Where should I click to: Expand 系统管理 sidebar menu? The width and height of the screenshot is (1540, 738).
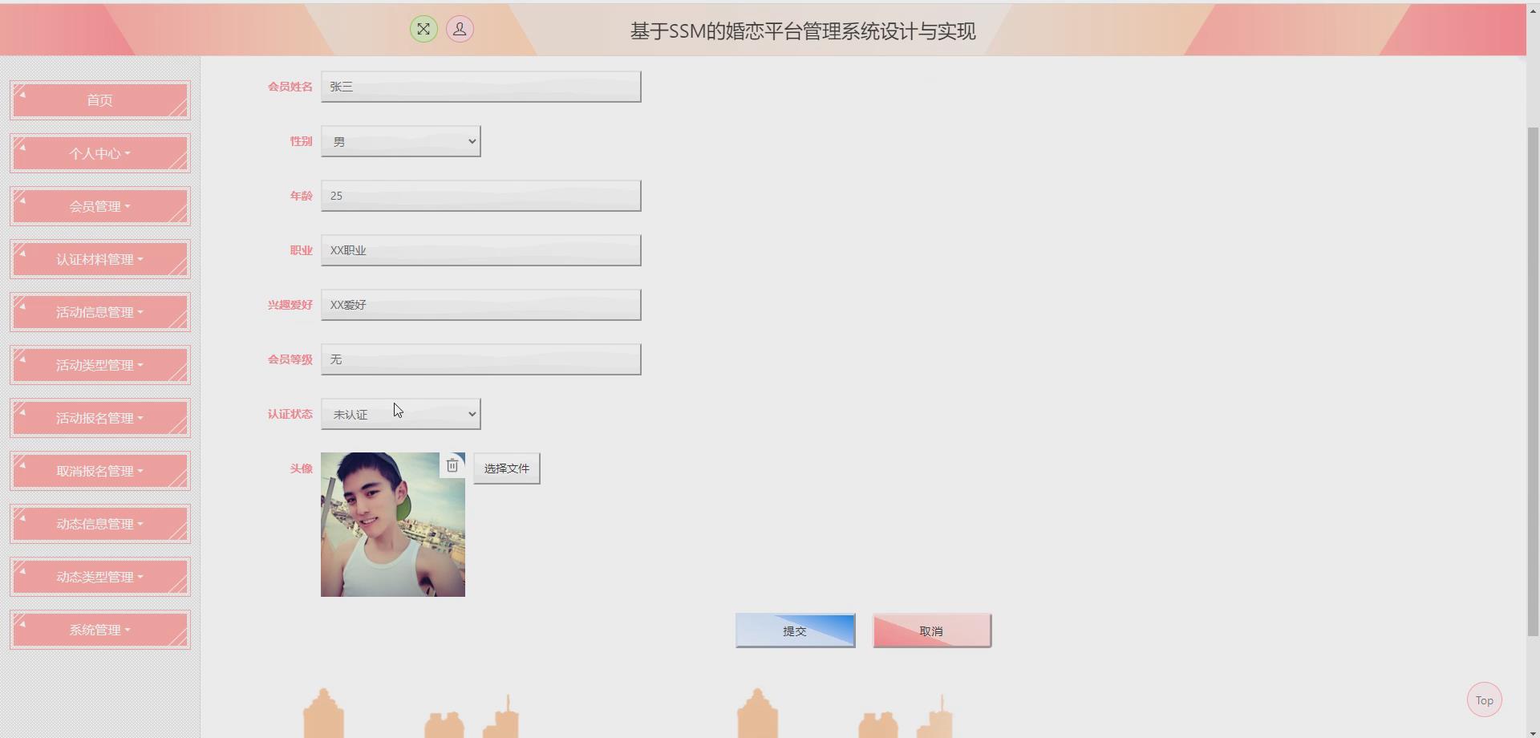[100, 630]
